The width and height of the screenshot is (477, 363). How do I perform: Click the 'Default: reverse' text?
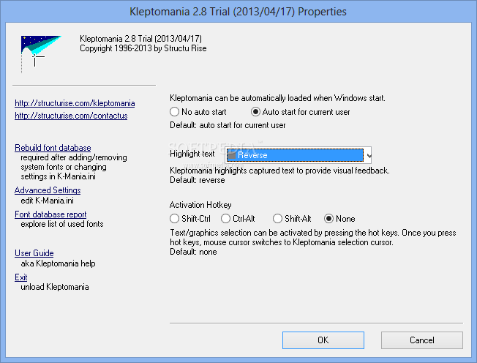[197, 180]
